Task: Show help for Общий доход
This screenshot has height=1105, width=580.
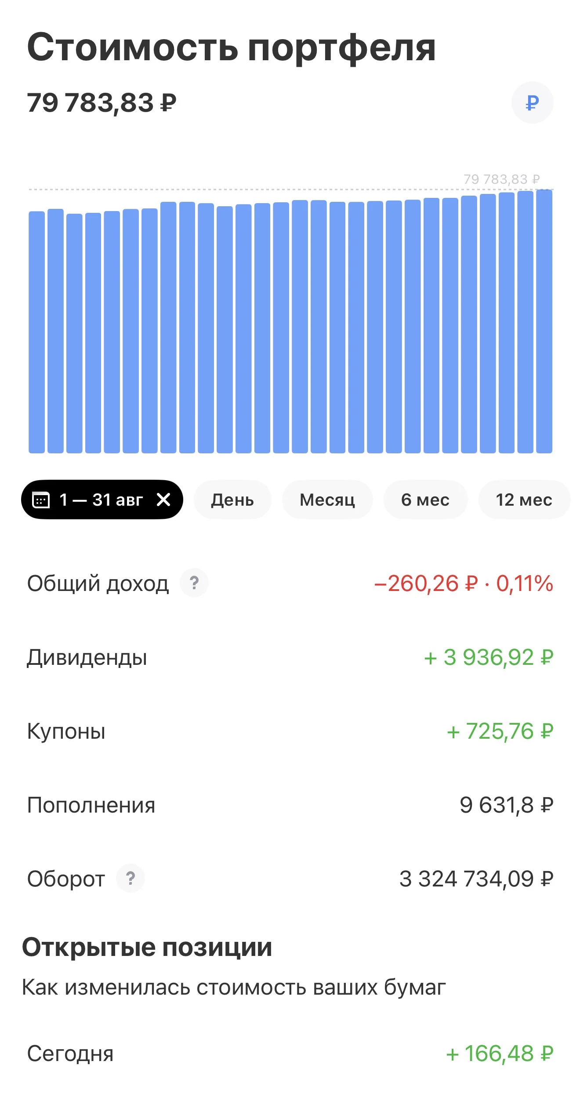Action: click(x=194, y=583)
